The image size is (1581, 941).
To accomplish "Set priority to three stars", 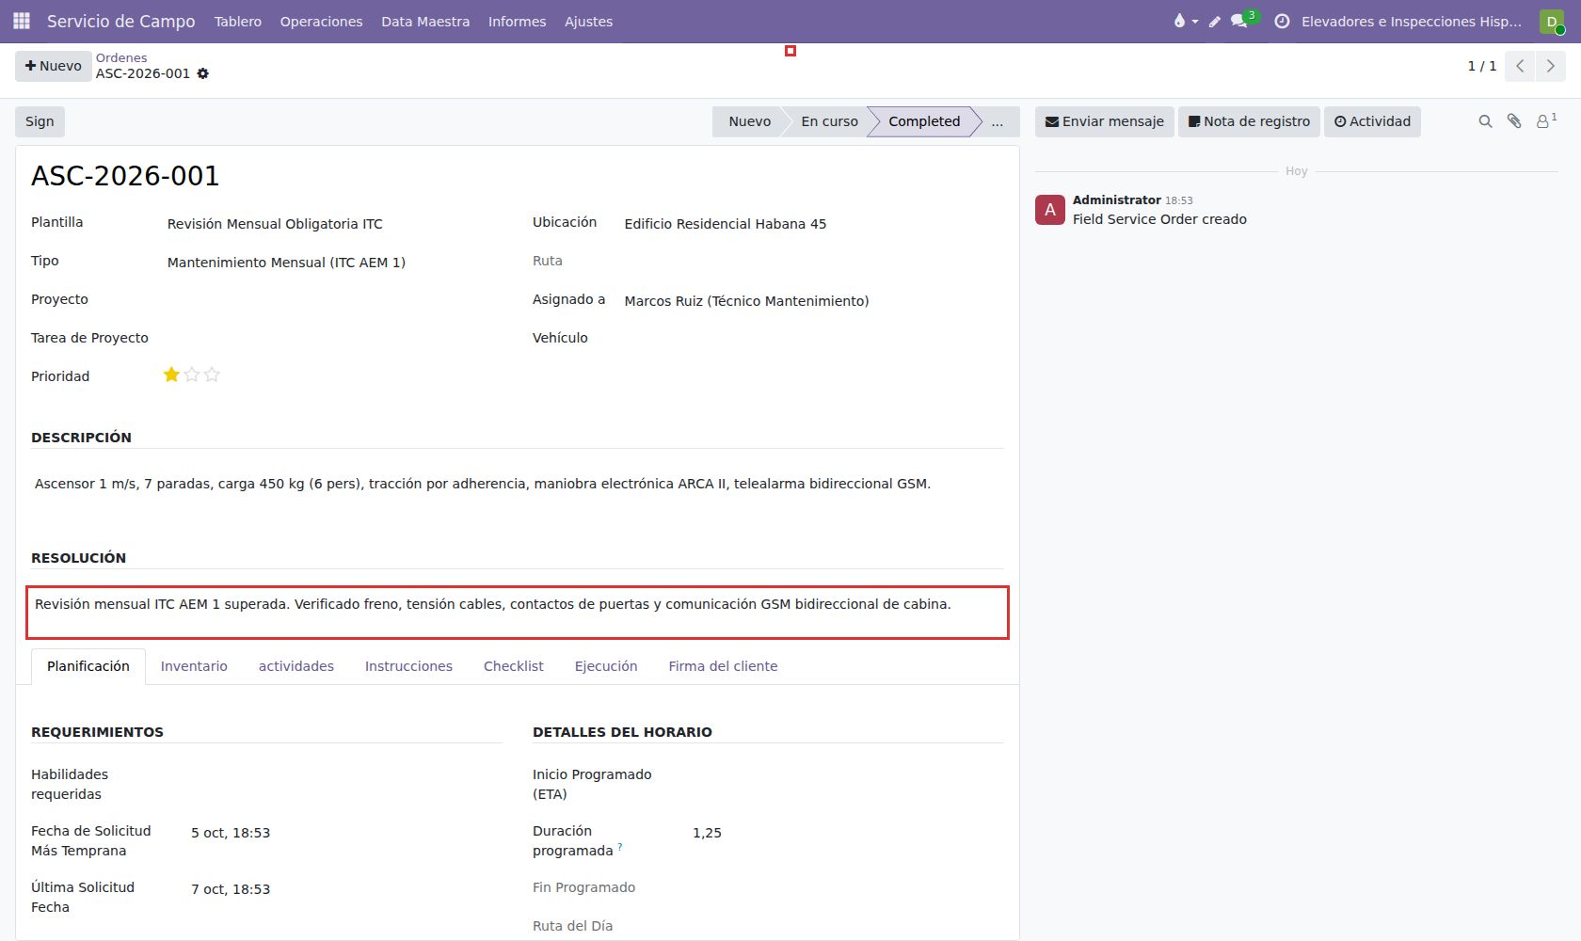I will click(x=212, y=375).
